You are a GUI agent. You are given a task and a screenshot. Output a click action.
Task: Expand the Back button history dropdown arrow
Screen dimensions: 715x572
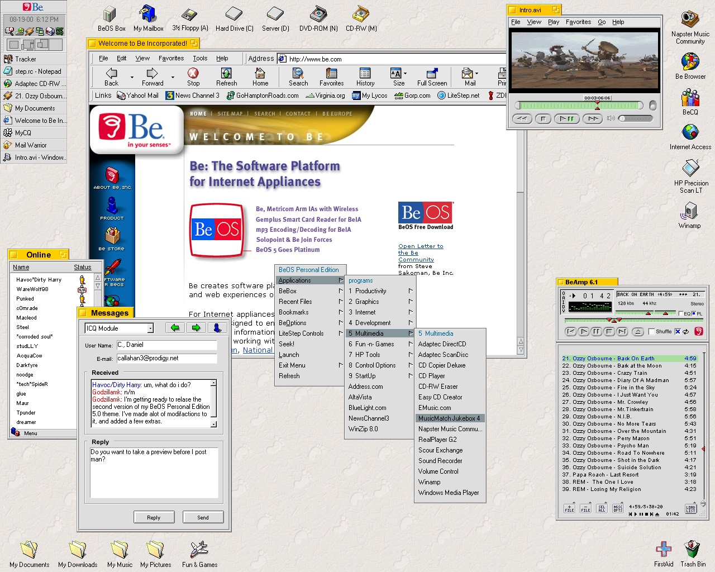(x=132, y=77)
